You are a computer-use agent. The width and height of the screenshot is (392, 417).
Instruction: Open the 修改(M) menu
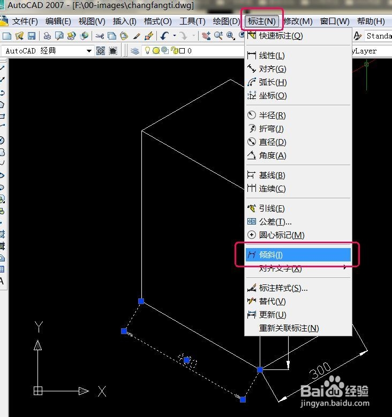pos(298,21)
